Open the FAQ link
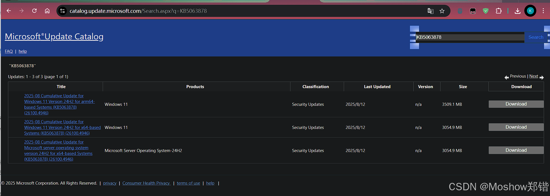This screenshot has height=196, width=550. pos(9,51)
